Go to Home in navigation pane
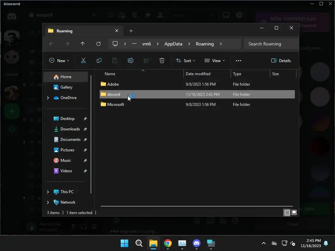 click(66, 77)
